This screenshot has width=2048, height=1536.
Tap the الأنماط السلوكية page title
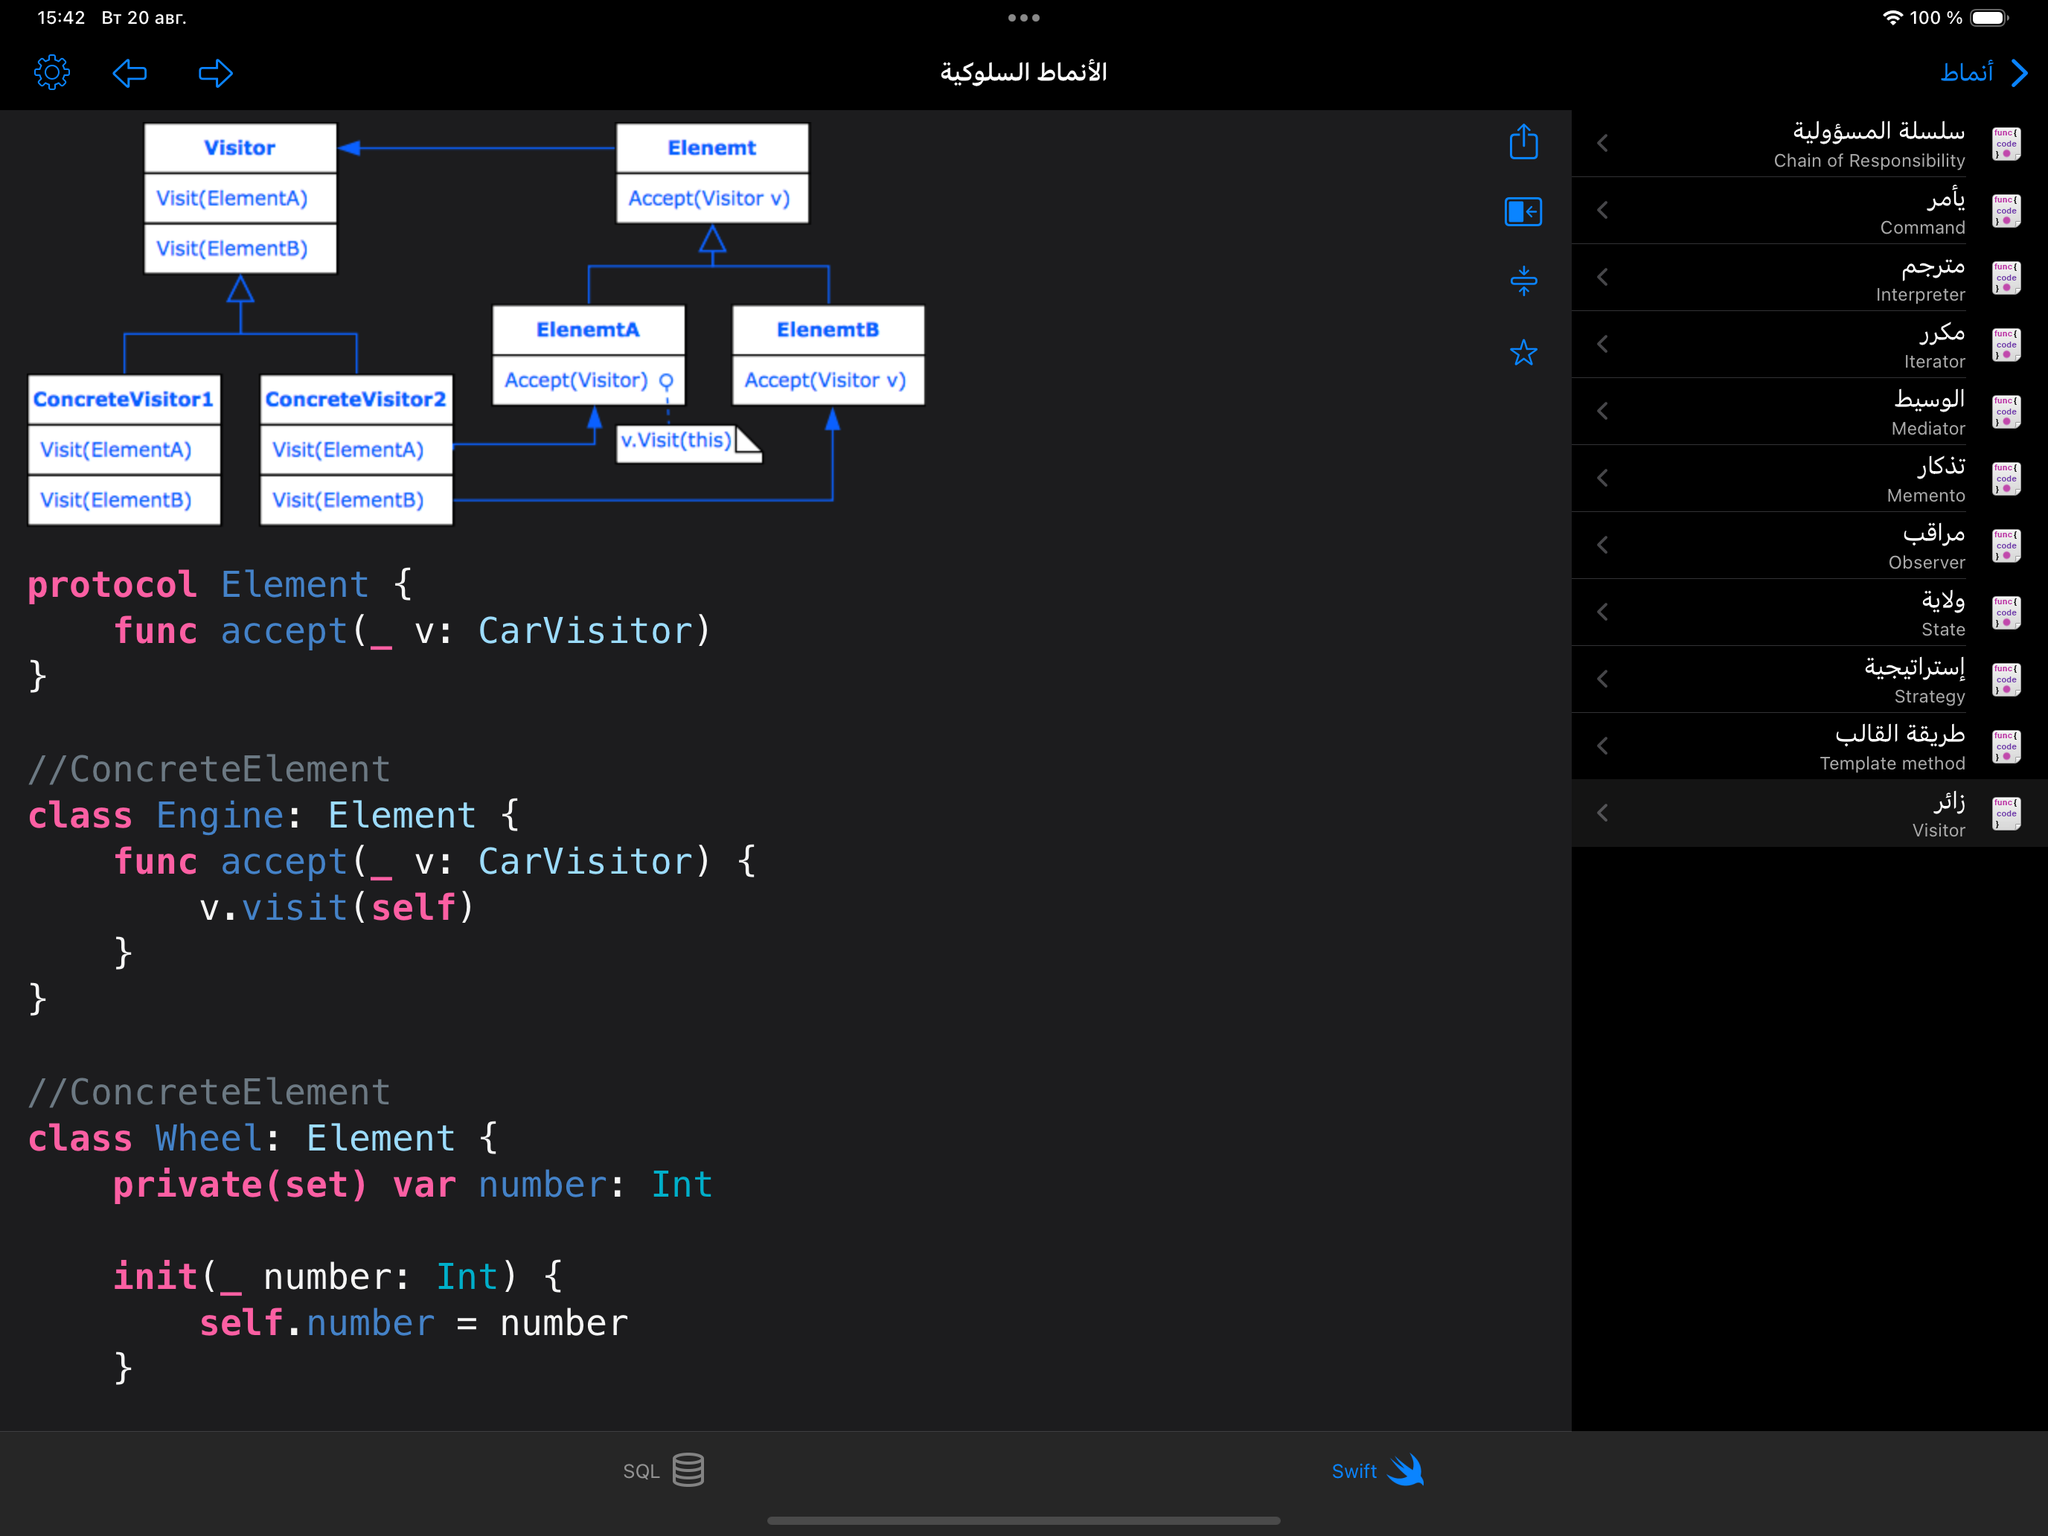point(1023,72)
